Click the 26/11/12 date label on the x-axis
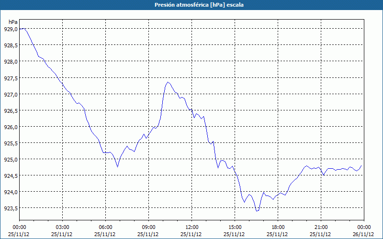Viewport: 383px width, 239px height. [x=363, y=234]
